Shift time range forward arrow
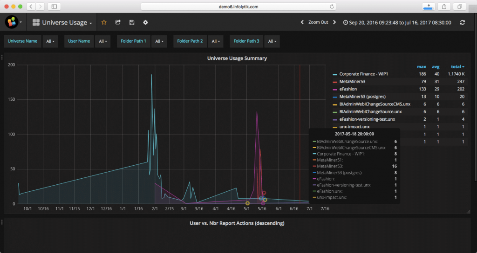 (334, 22)
